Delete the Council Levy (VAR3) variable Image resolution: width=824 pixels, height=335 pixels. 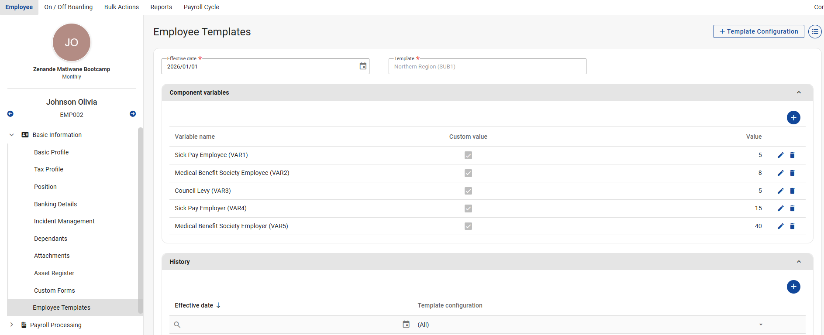click(792, 191)
